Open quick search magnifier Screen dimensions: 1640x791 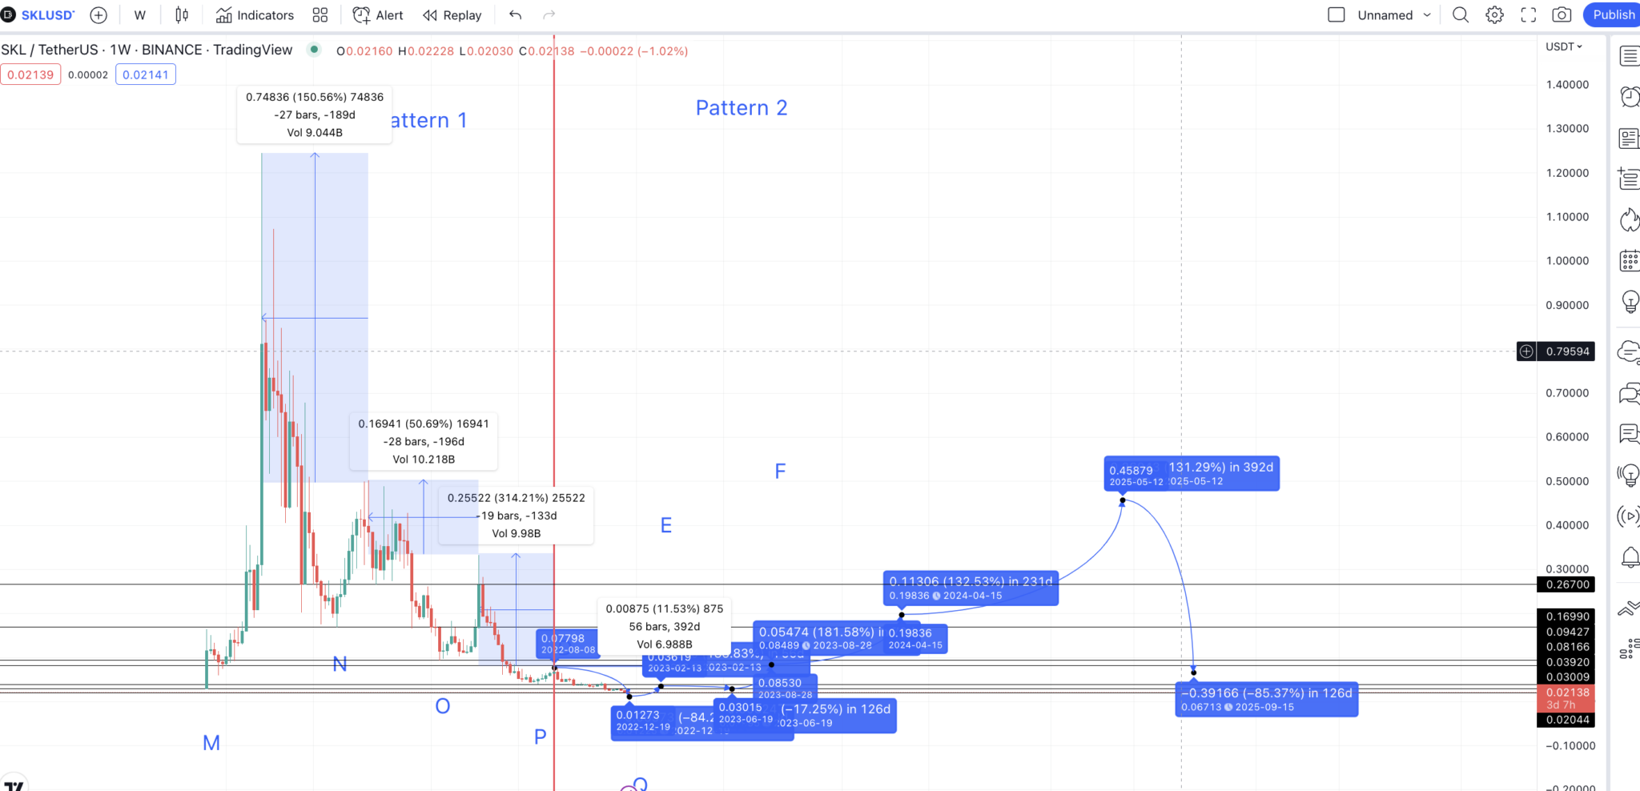(1461, 14)
